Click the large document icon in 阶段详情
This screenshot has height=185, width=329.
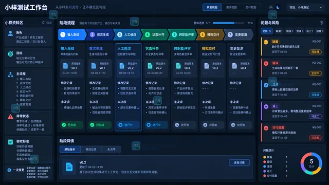click(69, 167)
